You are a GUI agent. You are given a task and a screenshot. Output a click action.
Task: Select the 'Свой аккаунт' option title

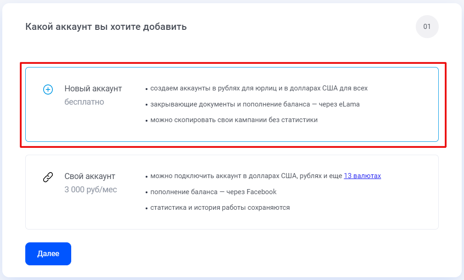click(x=90, y=176)
